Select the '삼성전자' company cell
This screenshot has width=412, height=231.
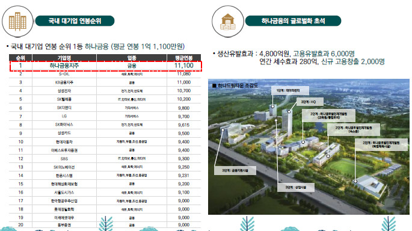pos(64,91)
